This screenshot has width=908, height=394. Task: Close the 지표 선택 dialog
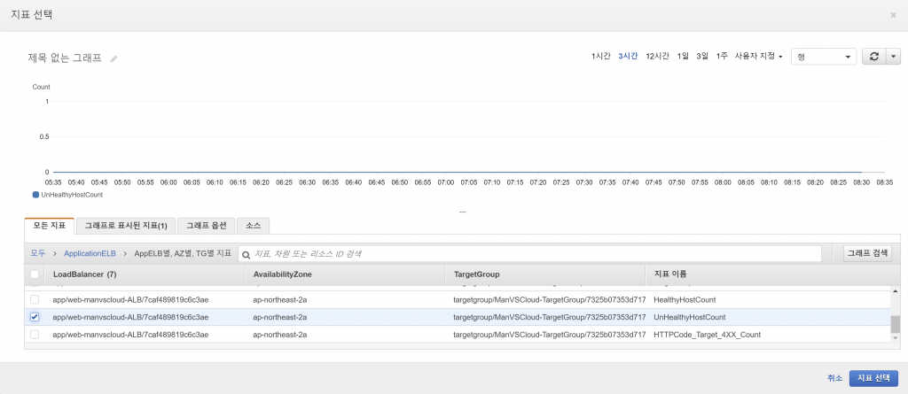[893, 15]
